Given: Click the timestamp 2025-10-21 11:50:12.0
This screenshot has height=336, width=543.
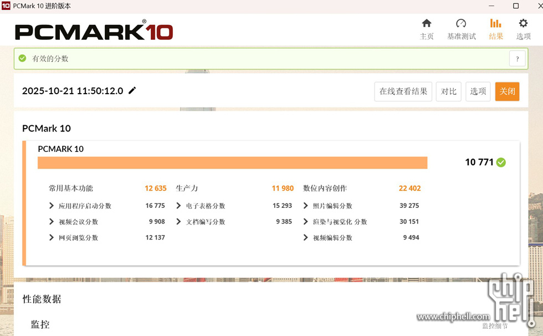Looking at the screenshot, I should (x=73, y=91).
